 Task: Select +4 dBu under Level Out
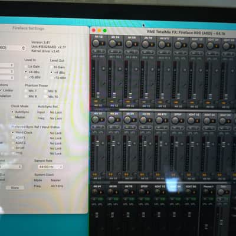[51, 73]
